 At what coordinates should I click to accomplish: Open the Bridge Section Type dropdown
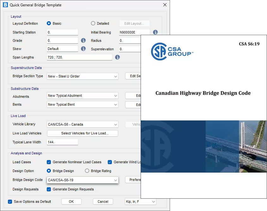[x=82, y=76]
